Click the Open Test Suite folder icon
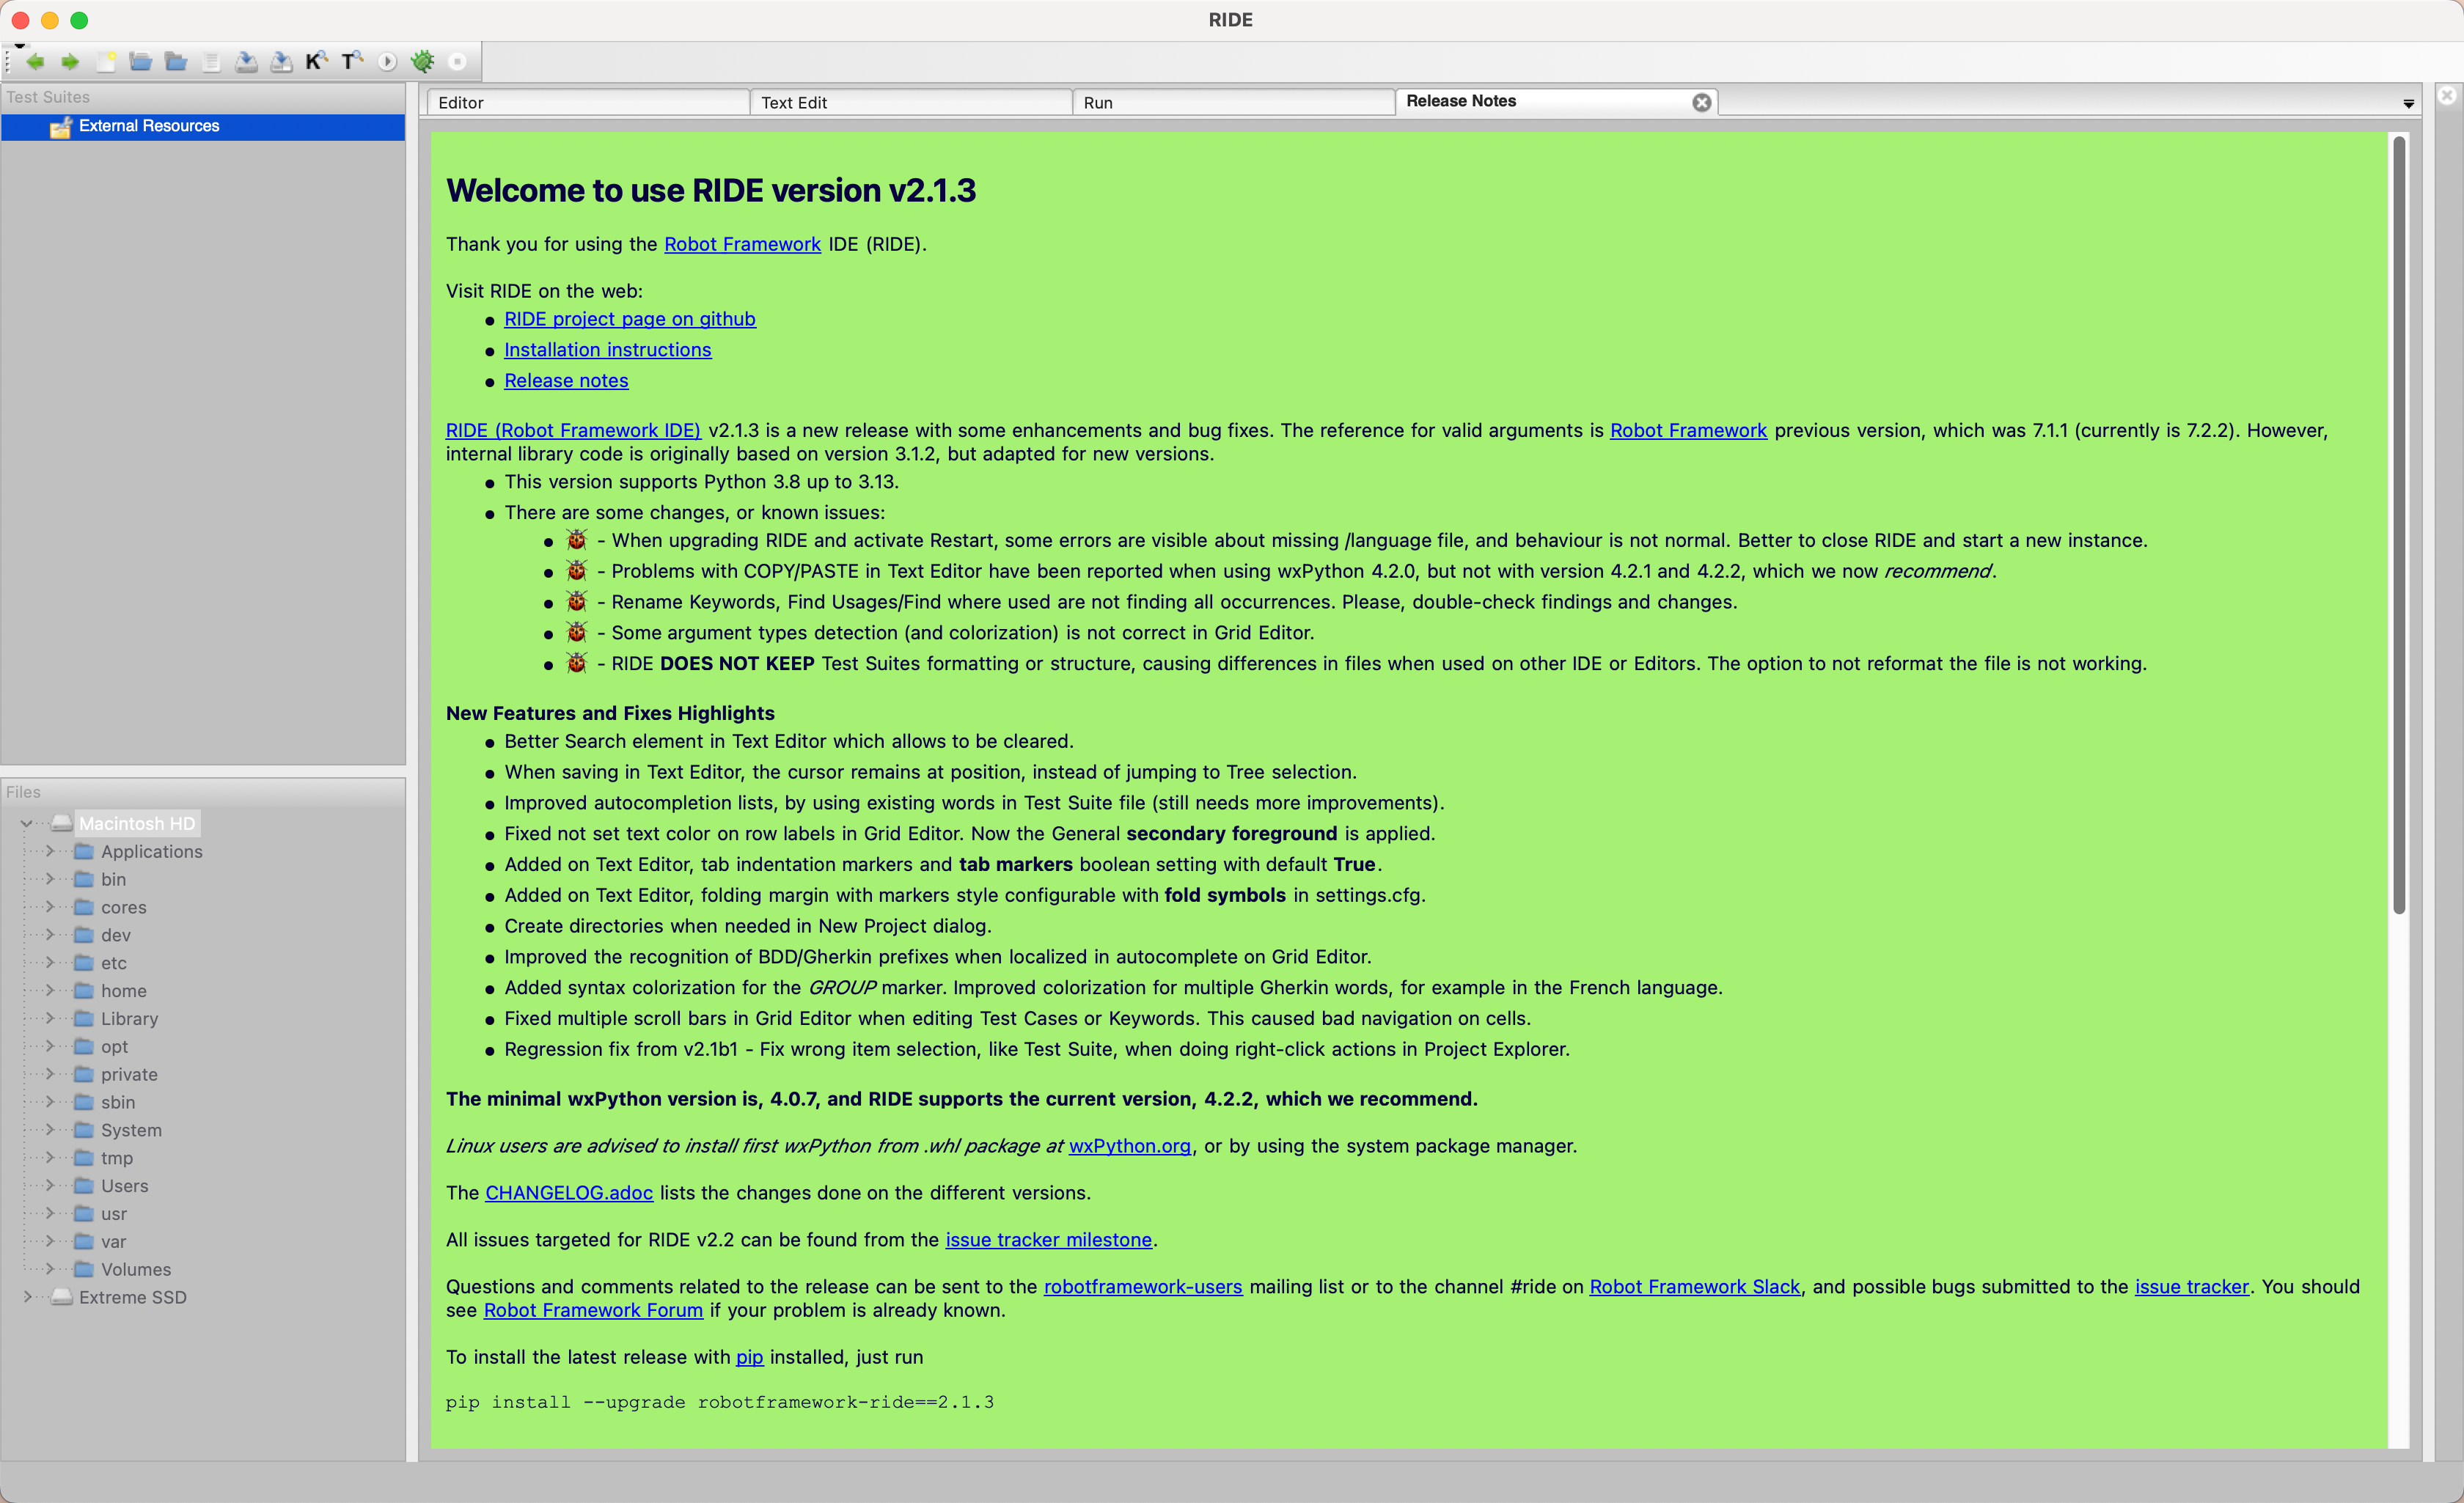2464x1503 pixels. 141,62
